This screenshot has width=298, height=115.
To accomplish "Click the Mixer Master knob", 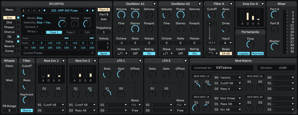I will [274, 47].
